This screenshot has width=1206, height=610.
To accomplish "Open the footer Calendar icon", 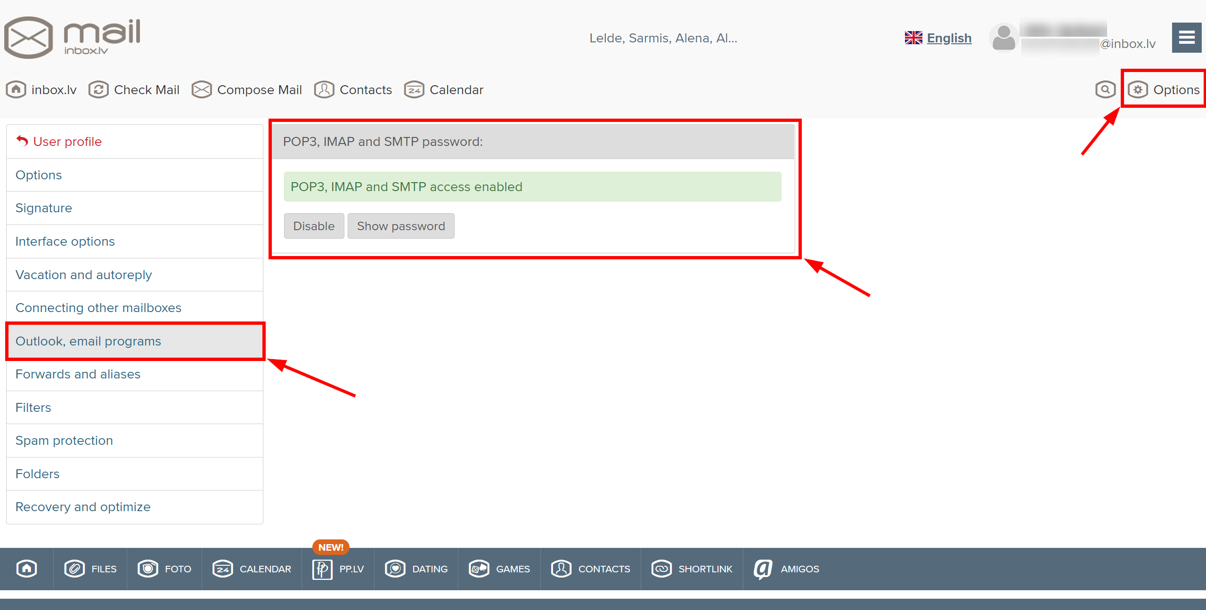I will (x=223, y=569).
